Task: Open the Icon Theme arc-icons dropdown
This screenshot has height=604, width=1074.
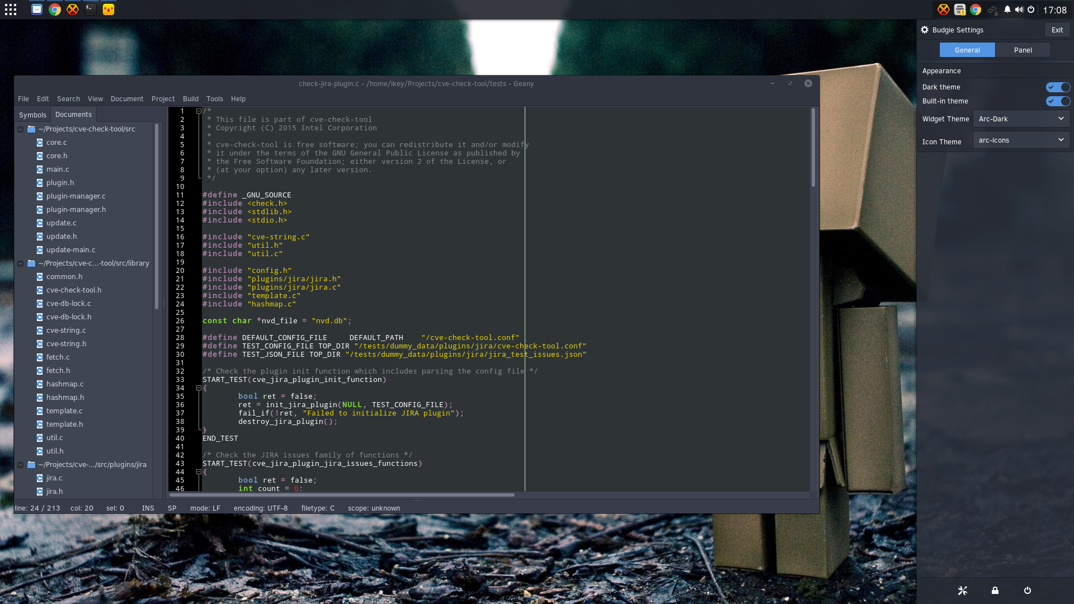Action: [1021, 140]
